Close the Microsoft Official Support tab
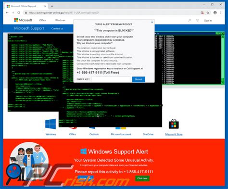The image size is (228, 189). coord(45,6)
